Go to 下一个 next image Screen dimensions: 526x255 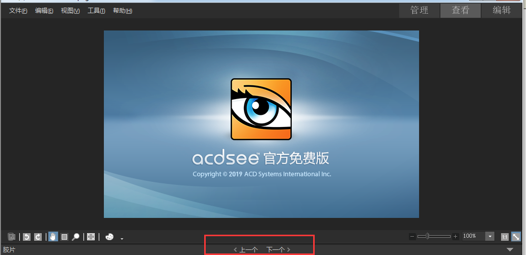click(x=279, y=249)
